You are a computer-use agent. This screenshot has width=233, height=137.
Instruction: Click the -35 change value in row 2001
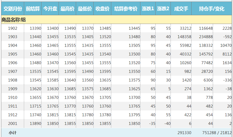coord(152,124)
